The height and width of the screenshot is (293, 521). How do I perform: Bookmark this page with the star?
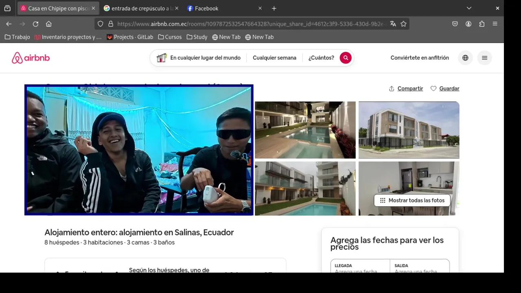pyautogui.click(x=403, y=24)
